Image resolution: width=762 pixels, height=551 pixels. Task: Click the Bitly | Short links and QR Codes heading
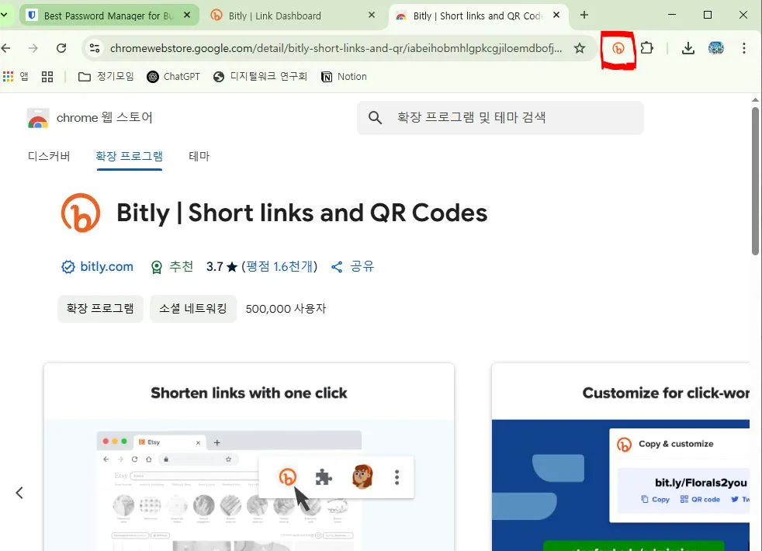tap(302, 213)
